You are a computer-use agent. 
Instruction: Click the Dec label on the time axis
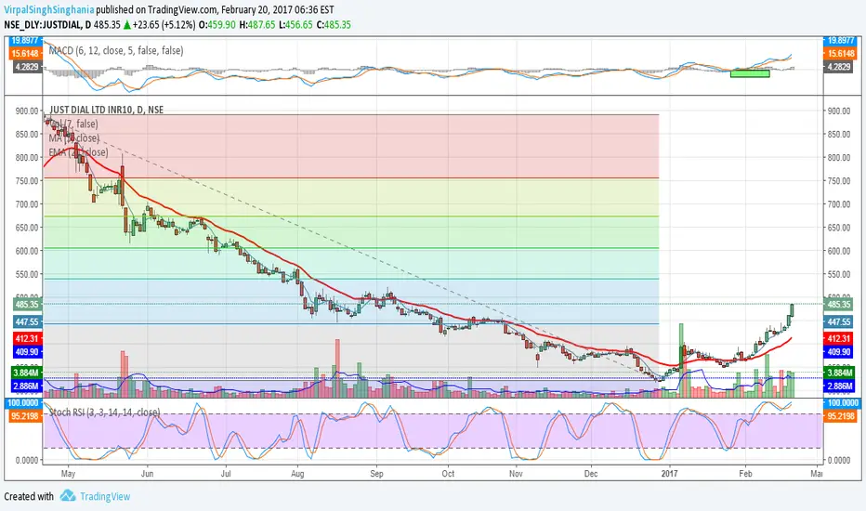tap(591, 474)
